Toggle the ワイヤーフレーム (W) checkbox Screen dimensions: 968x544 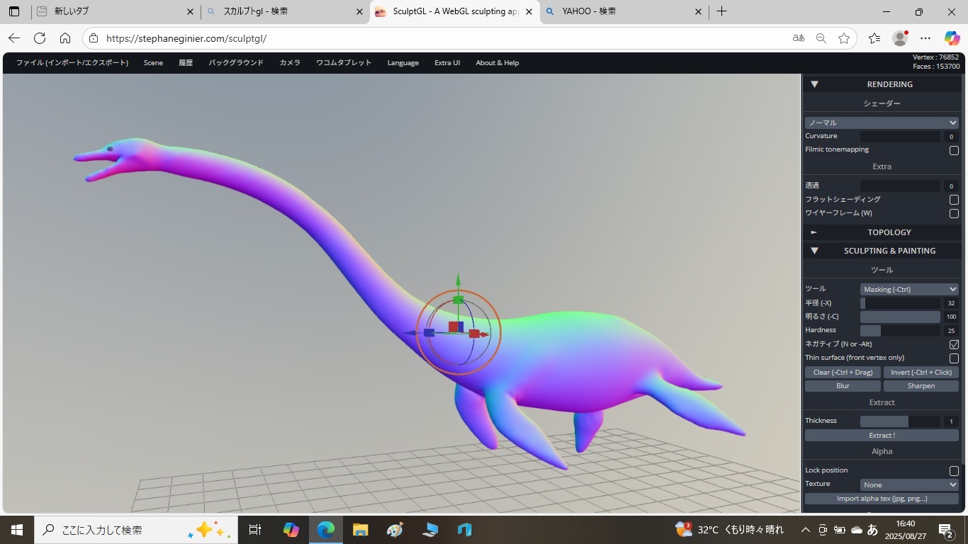pos(954,213)
